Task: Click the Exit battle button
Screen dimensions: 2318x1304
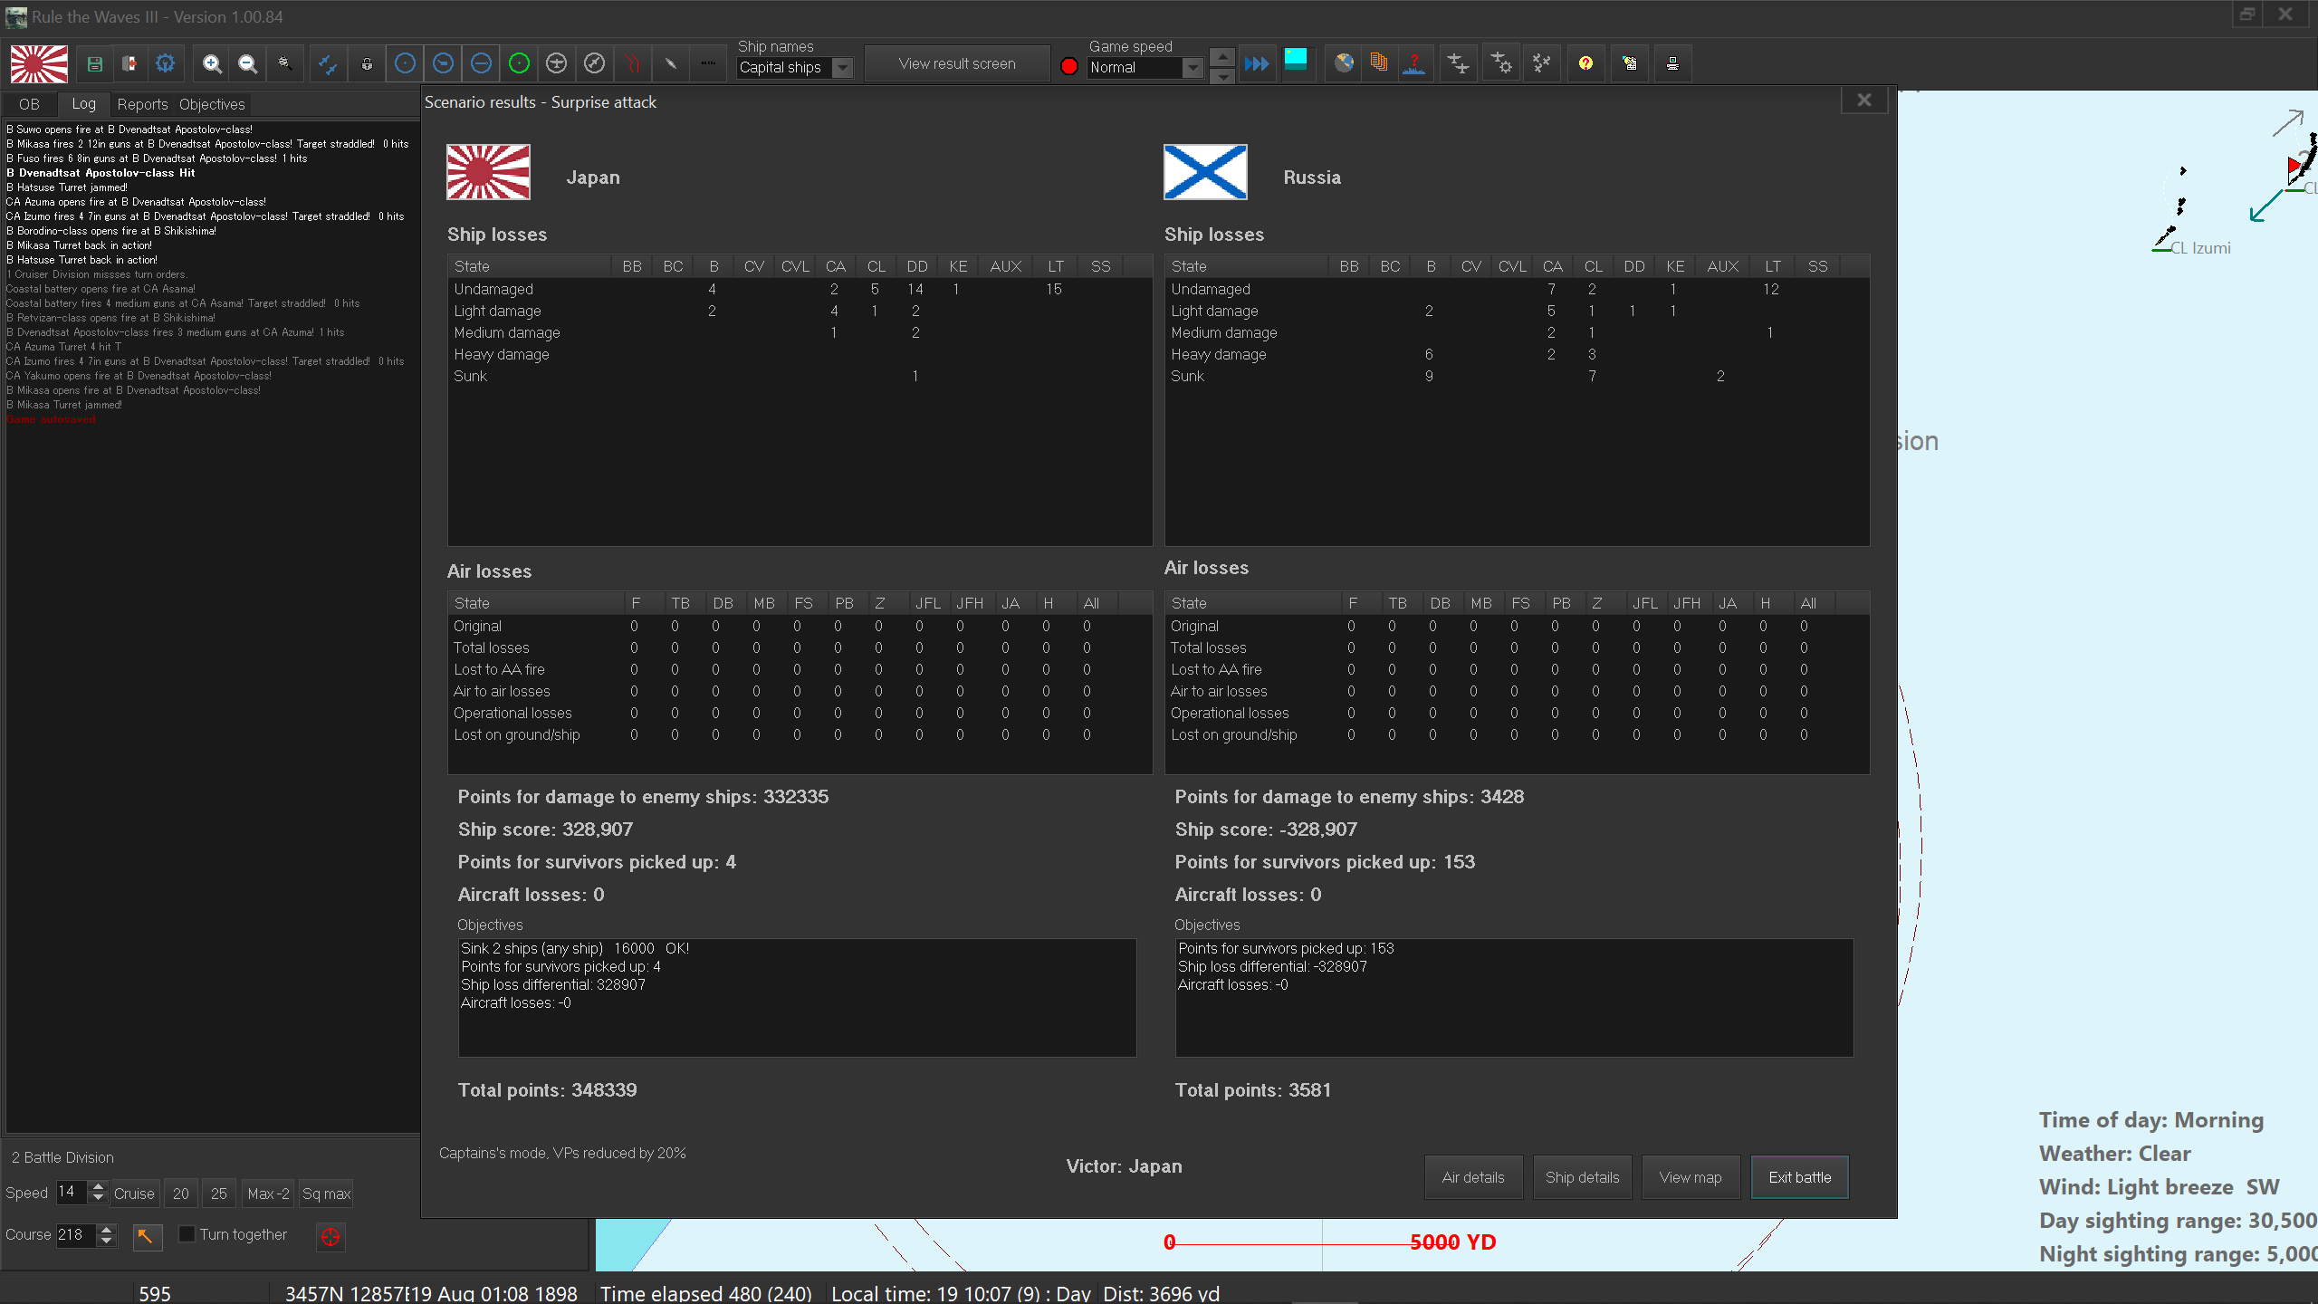Action: click(x=1800, y=1177)
